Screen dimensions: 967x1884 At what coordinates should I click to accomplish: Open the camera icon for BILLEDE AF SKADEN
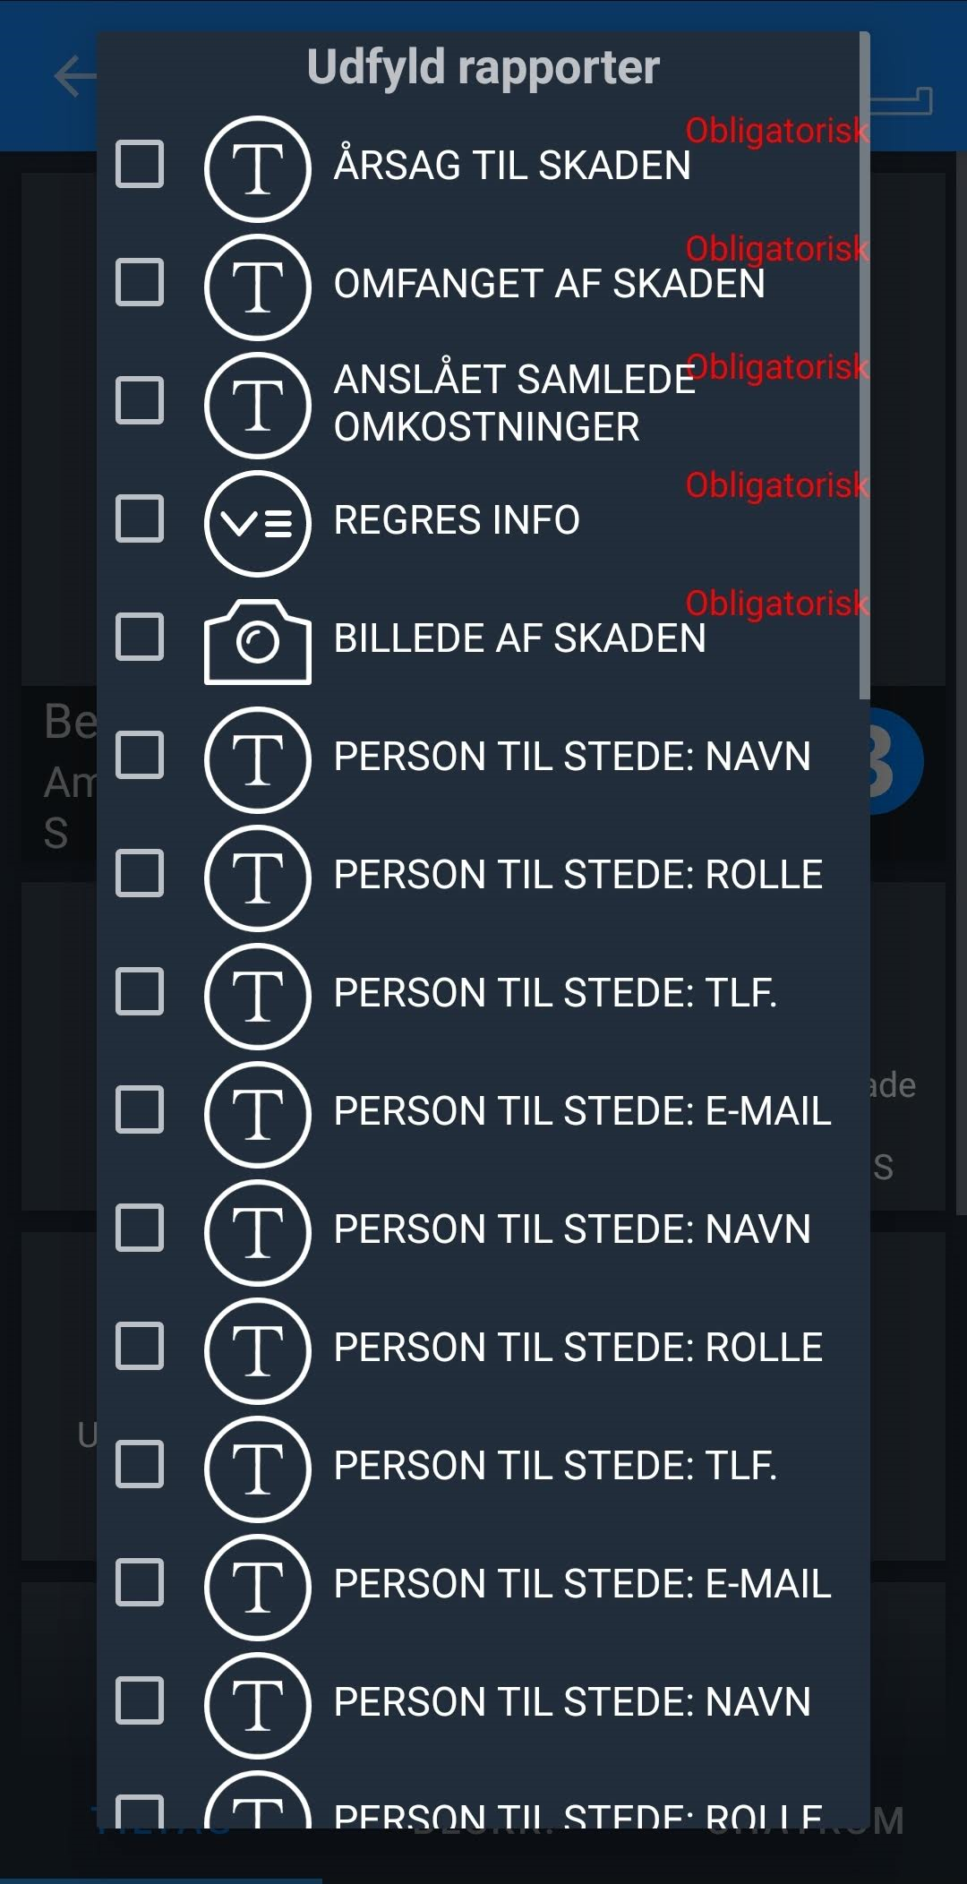(x=258, y=641)
